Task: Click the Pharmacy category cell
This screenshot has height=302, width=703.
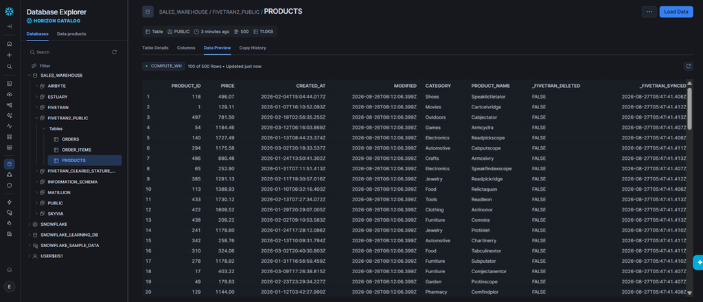Action: coord(435,292)
